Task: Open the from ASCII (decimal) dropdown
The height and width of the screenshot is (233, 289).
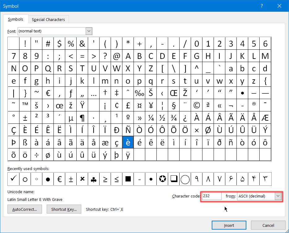Action: (x=278, y=196)
